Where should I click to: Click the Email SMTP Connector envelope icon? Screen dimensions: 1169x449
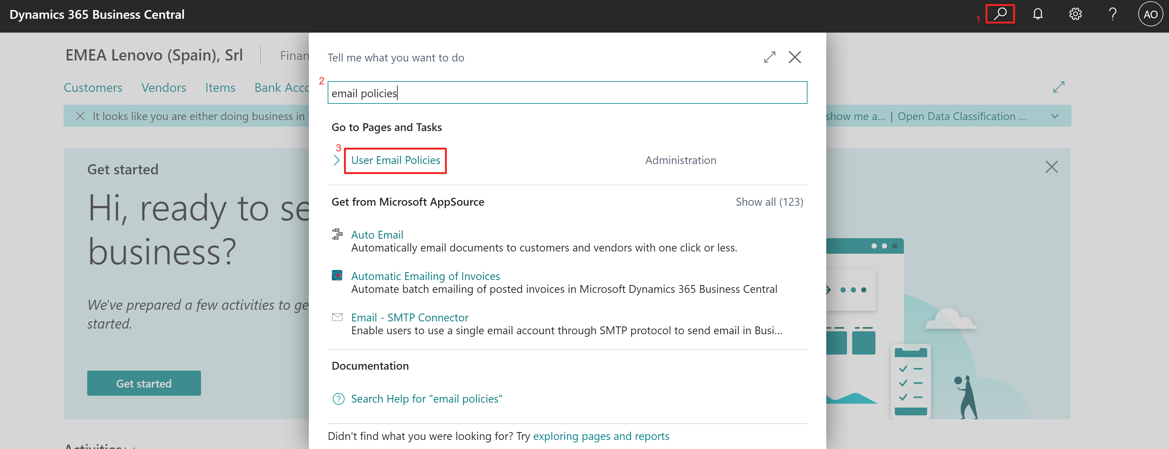point(337,317)
